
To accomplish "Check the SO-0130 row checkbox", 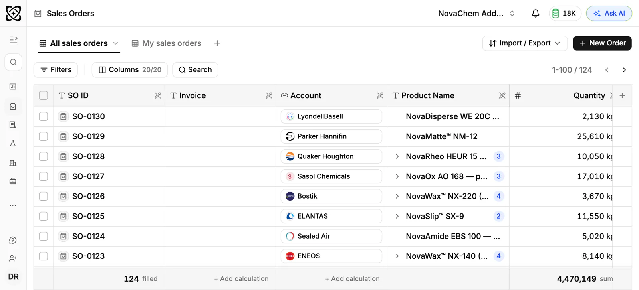I will pyautogui.click(x=44, y=116).
